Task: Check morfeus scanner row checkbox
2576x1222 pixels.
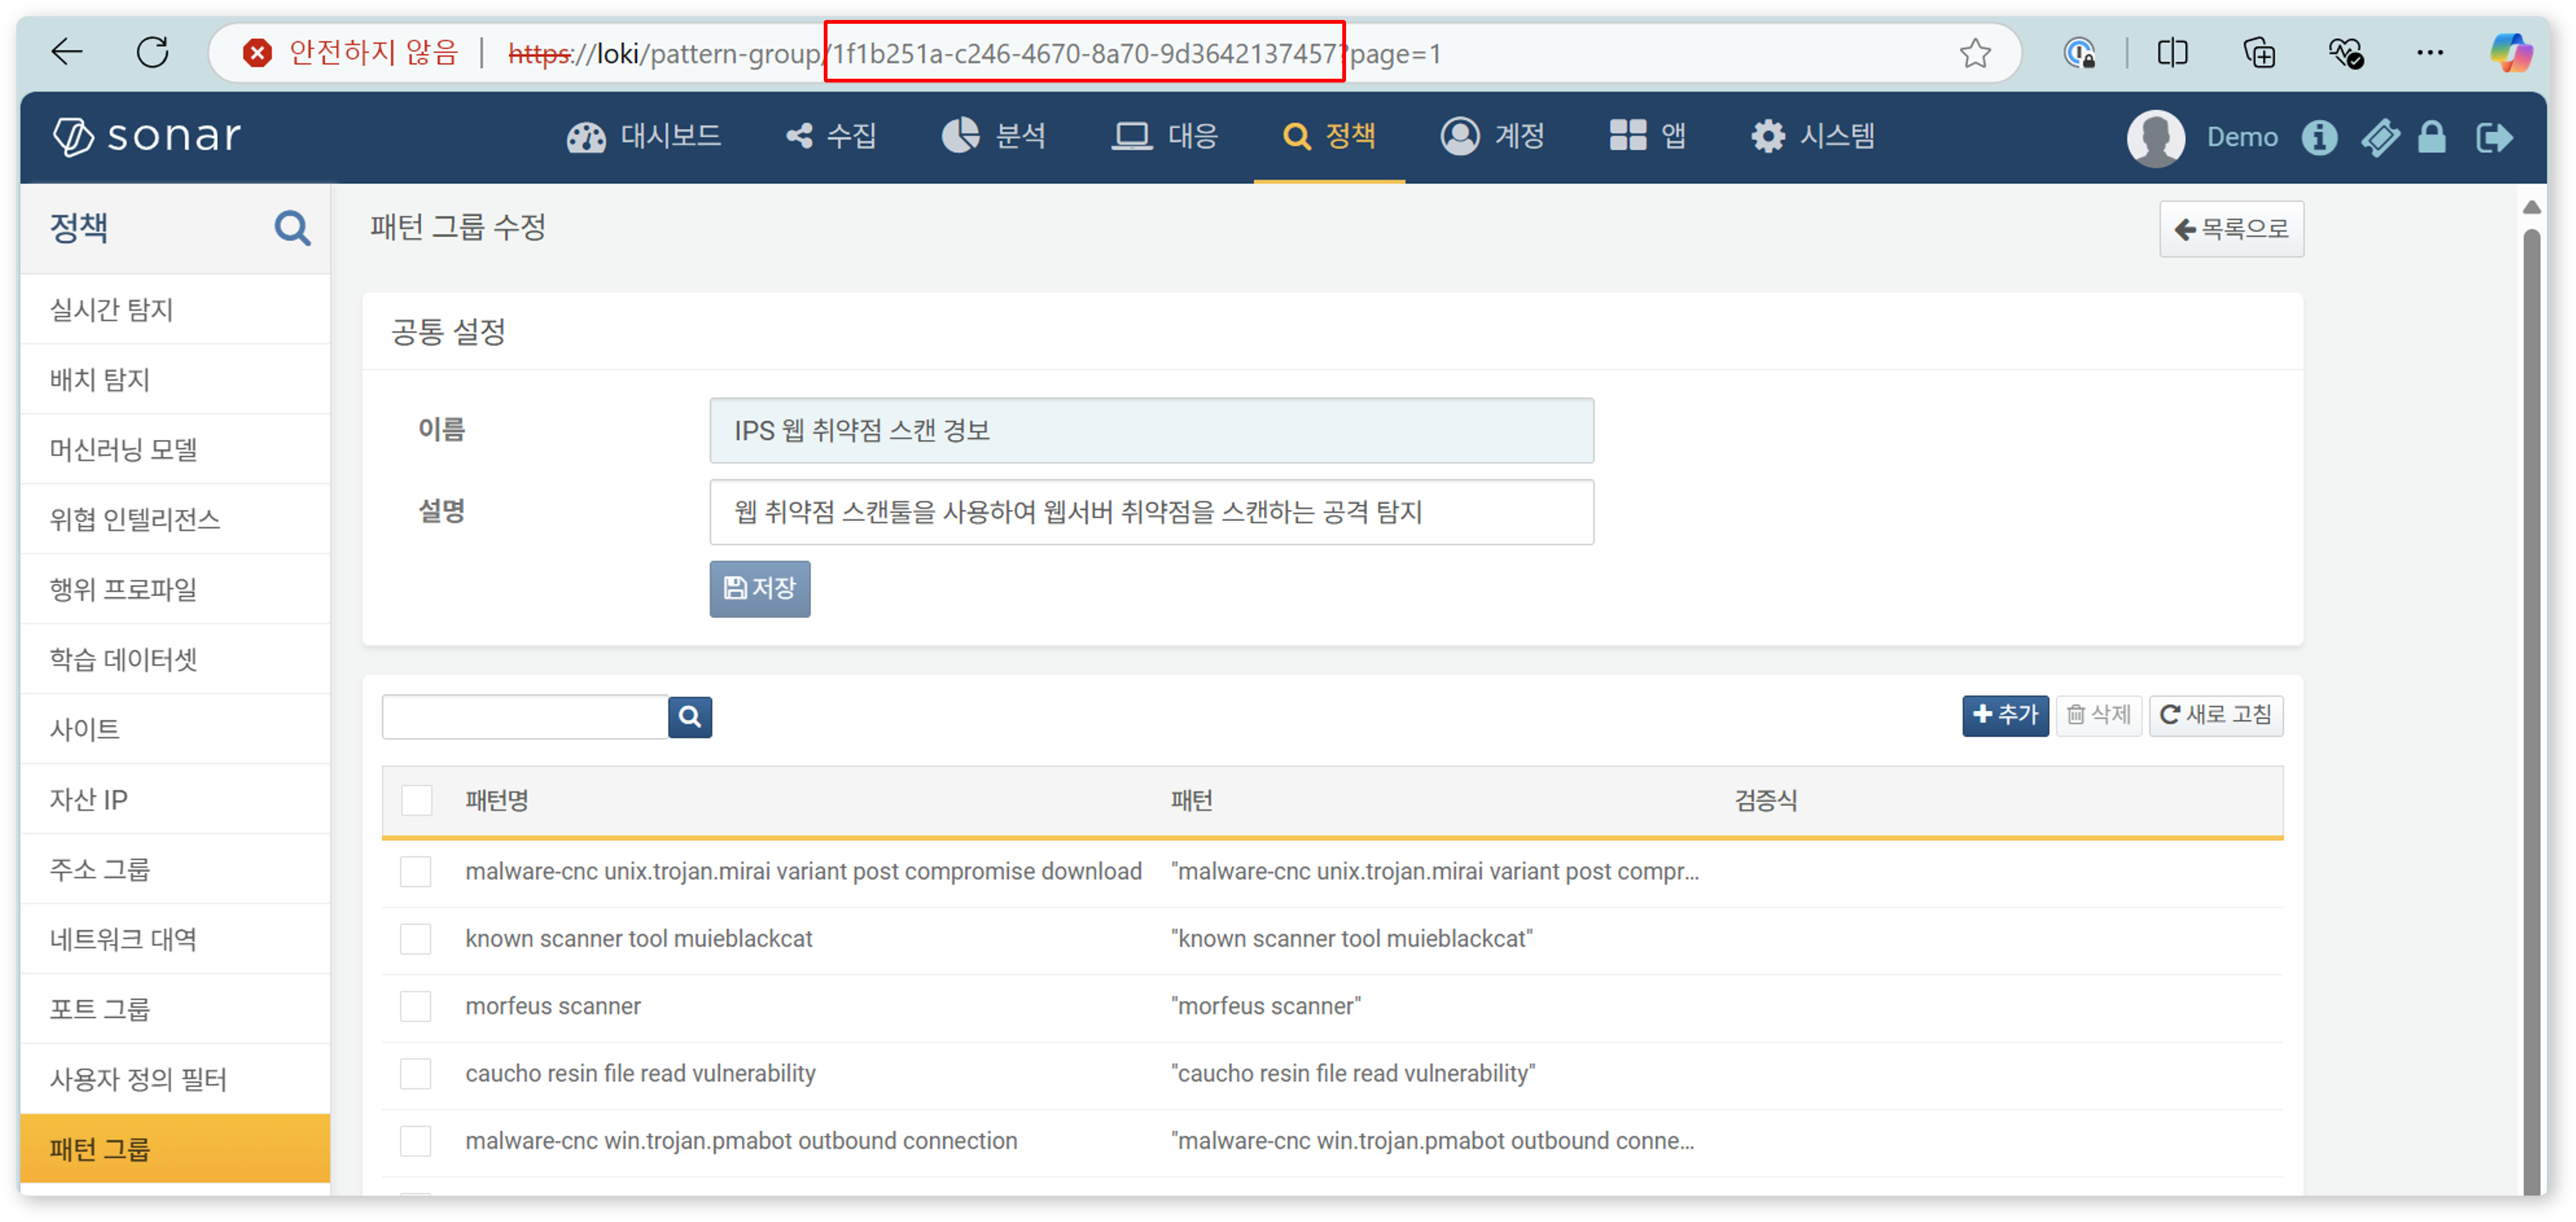Action: pyautogui.click(x=416, y=1007)
